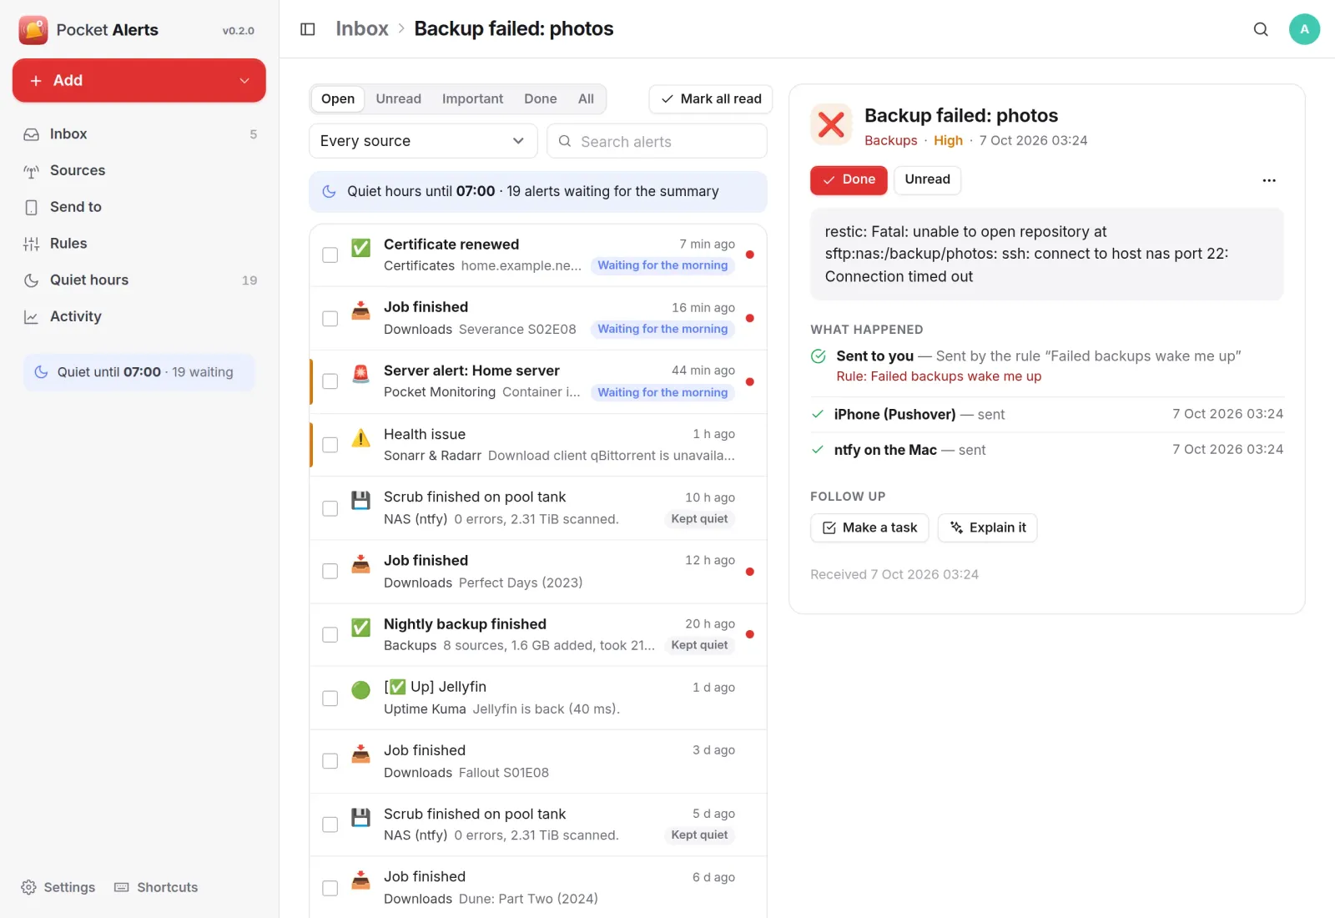1335x918 pixels.
Task: Click the moon icon in quiet hours banner
Action: pos(330,191)
